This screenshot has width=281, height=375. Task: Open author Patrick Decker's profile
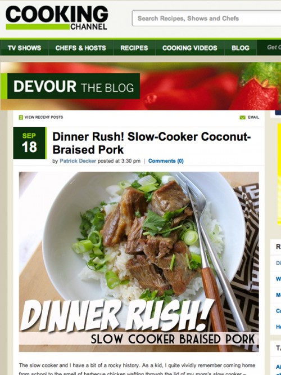point(78,161)
